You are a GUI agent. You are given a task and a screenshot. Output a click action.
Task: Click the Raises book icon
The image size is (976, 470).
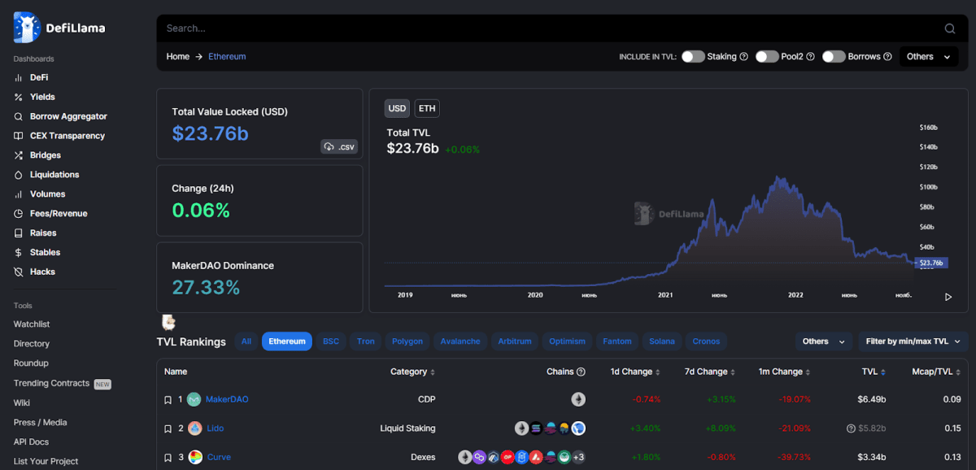(19, 233)
